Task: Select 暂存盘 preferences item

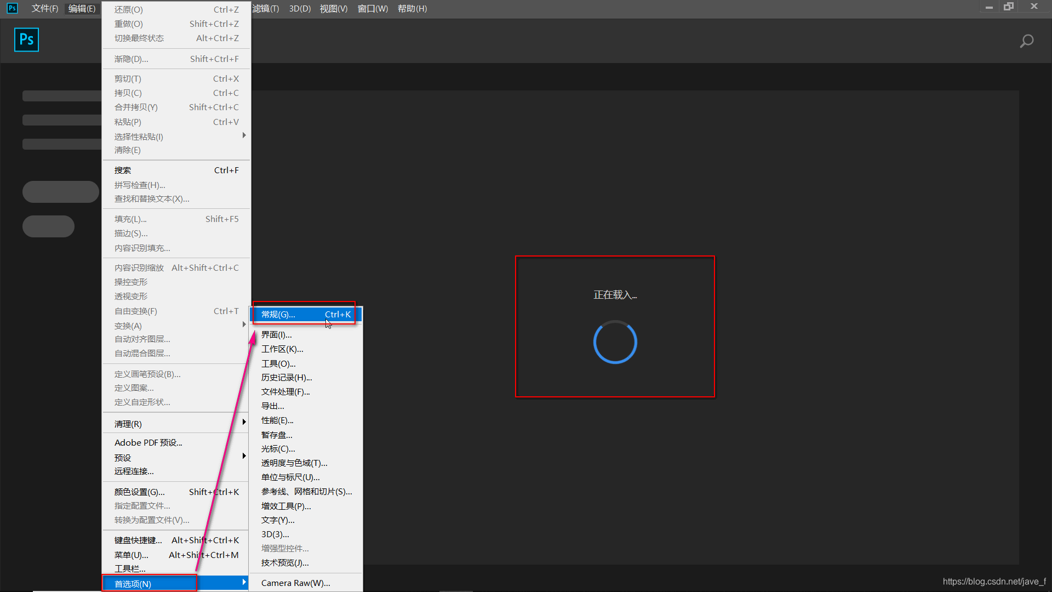Action: pyautogui.click(x=276, y=435)
